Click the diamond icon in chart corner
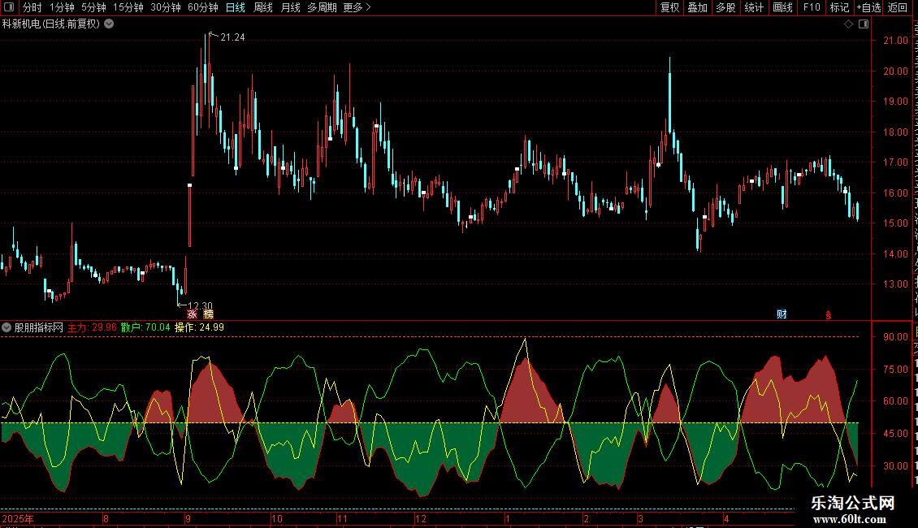Screen dimensions: 918x528 pos(848,24)
